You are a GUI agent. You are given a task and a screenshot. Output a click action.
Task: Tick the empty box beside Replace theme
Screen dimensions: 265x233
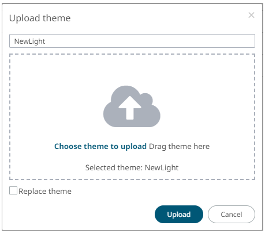[13, 191]
